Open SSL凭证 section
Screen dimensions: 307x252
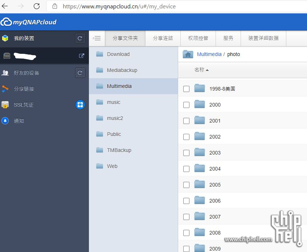pyautogui.click(x=24, y=105)
